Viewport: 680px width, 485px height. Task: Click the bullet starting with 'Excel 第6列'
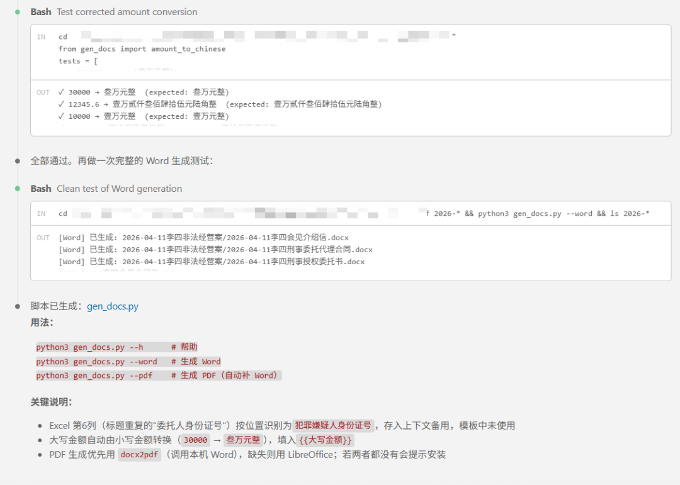tap(282, 426)
